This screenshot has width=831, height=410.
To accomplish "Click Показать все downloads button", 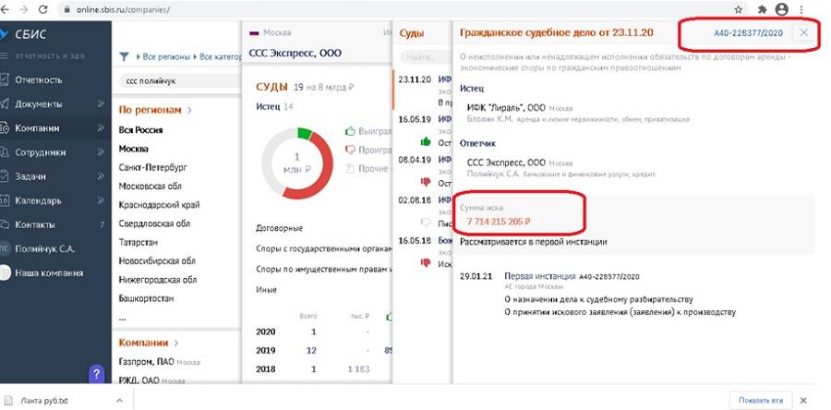I will [x=761, y=400].
